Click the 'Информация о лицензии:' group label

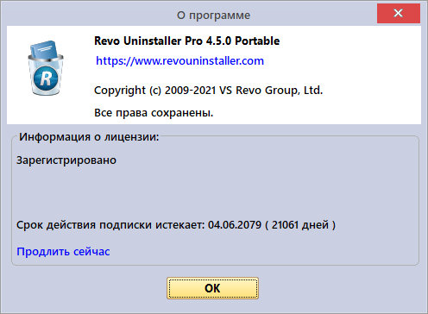[x=89, y=136]
